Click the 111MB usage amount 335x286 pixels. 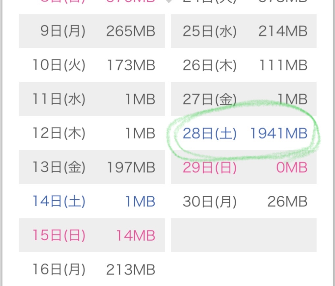pyautogui.click(x=283, y=65)
